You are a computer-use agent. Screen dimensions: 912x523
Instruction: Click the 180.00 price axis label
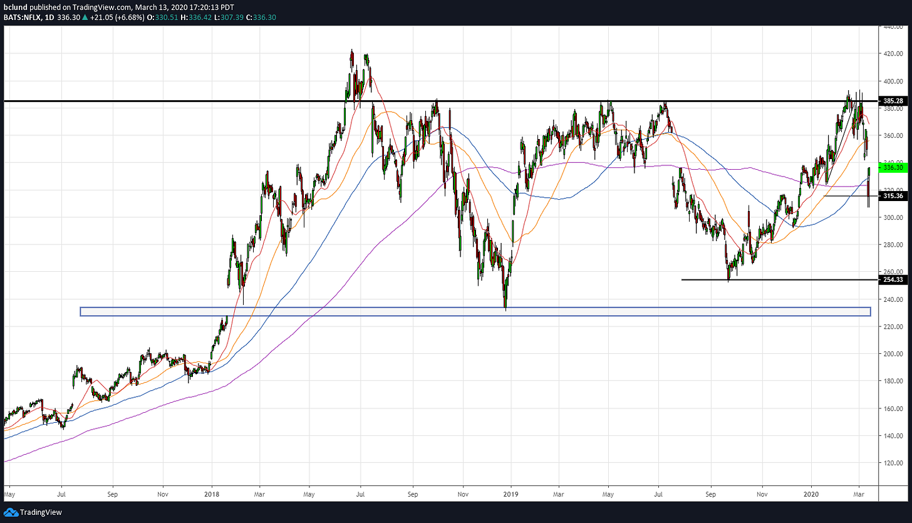pos(893,381)
